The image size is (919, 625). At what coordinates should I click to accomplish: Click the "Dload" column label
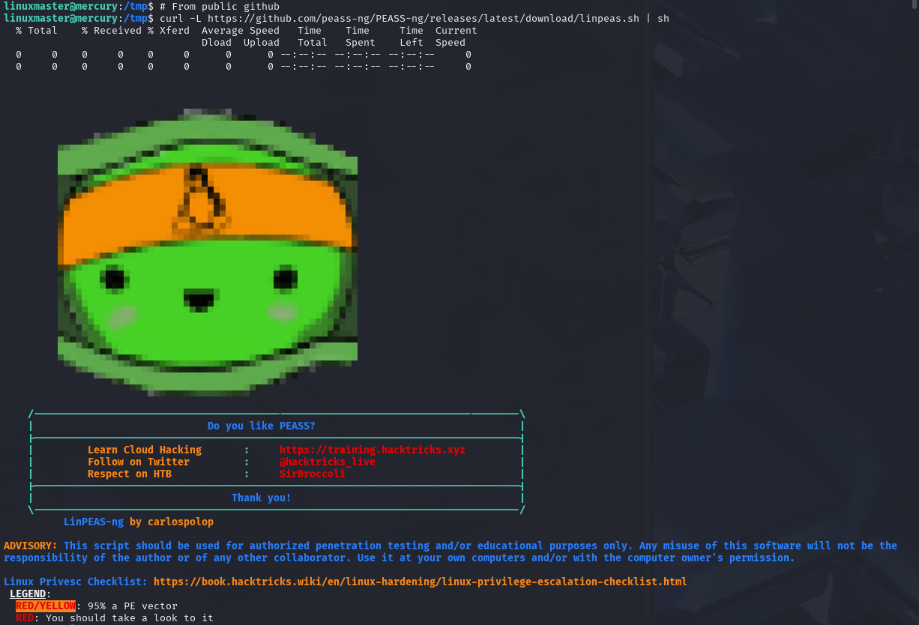pyautogui.click(x=217, y=43)
